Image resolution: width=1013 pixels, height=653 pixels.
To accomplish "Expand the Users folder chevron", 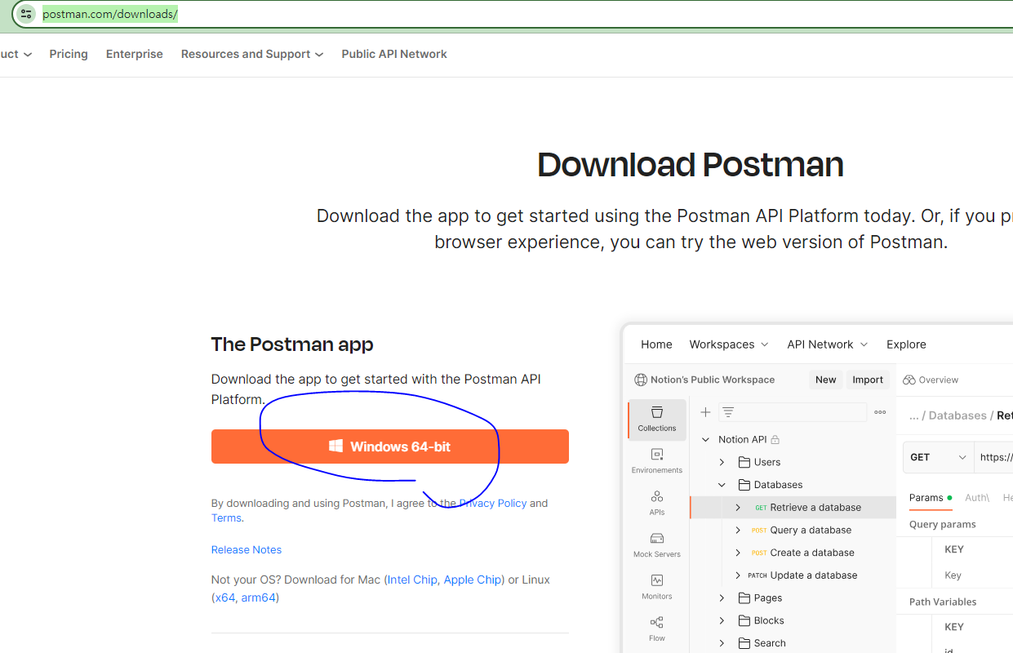I will [x=722, y=462].
